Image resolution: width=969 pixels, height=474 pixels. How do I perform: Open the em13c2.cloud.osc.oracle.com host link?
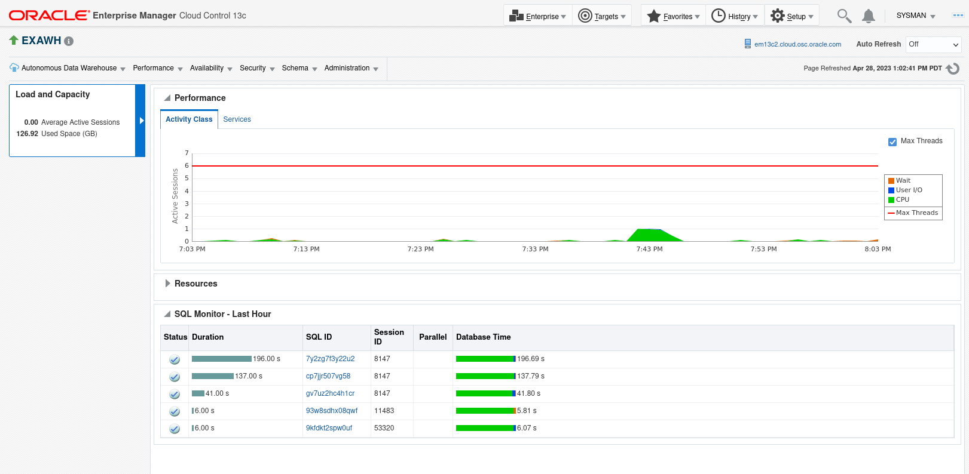pyautogui.click(x=797, y=44)
